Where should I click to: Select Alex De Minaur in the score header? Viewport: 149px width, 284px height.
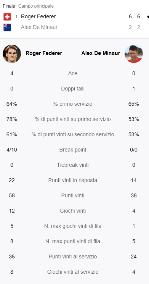39,27
